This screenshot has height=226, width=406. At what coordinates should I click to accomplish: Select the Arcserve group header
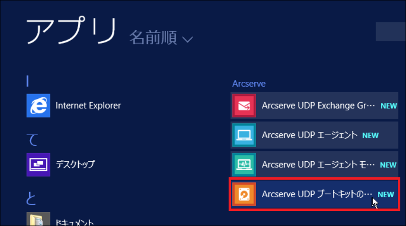coord(249,84)
